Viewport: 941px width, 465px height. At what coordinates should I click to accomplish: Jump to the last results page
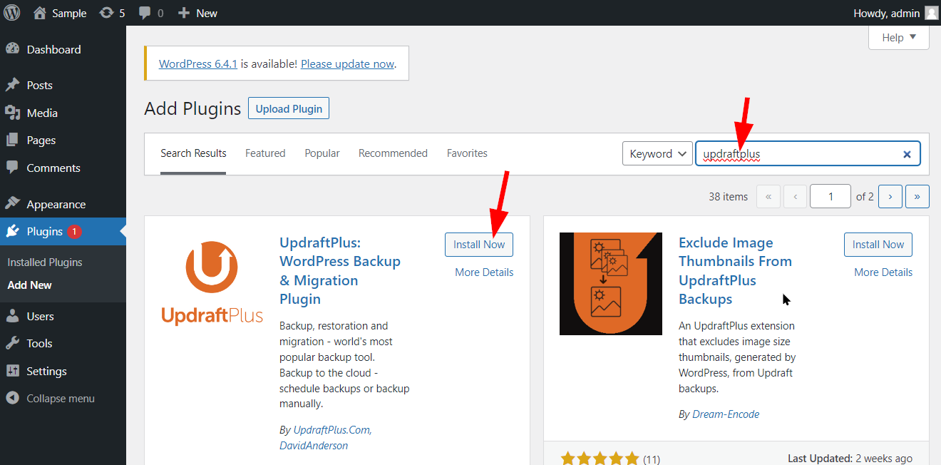(917, 196)
